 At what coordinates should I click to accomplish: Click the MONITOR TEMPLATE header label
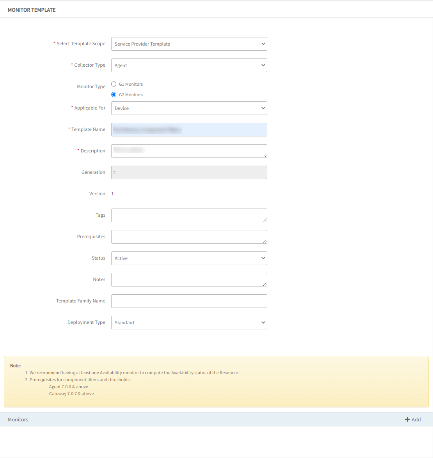(x=32, y=10)
